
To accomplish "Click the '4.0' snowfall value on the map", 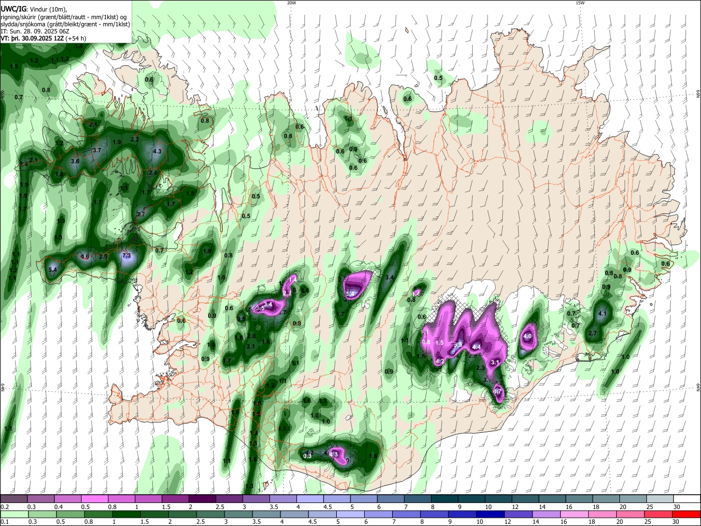I will pos(528,336).
